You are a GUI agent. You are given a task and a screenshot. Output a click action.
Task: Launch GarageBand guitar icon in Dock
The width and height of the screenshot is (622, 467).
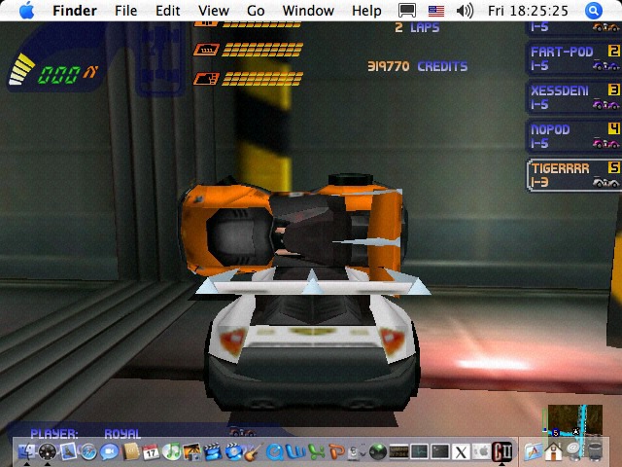(254, 451)
